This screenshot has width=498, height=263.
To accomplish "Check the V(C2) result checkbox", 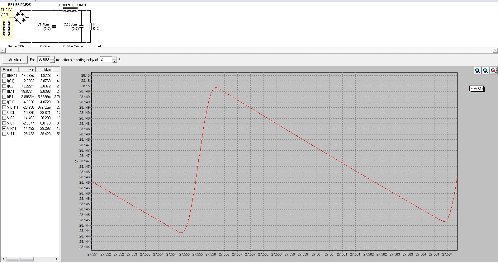I will pyautogui.click(x=4, y=118).
